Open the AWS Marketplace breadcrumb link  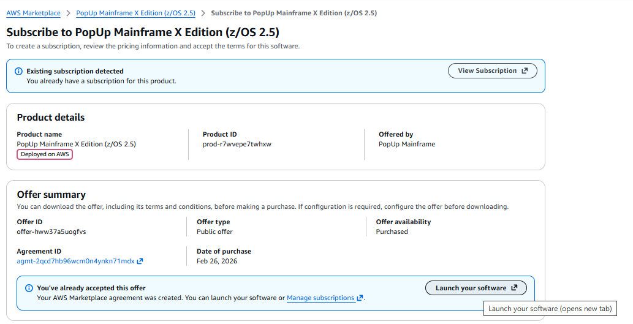point(34,13)
